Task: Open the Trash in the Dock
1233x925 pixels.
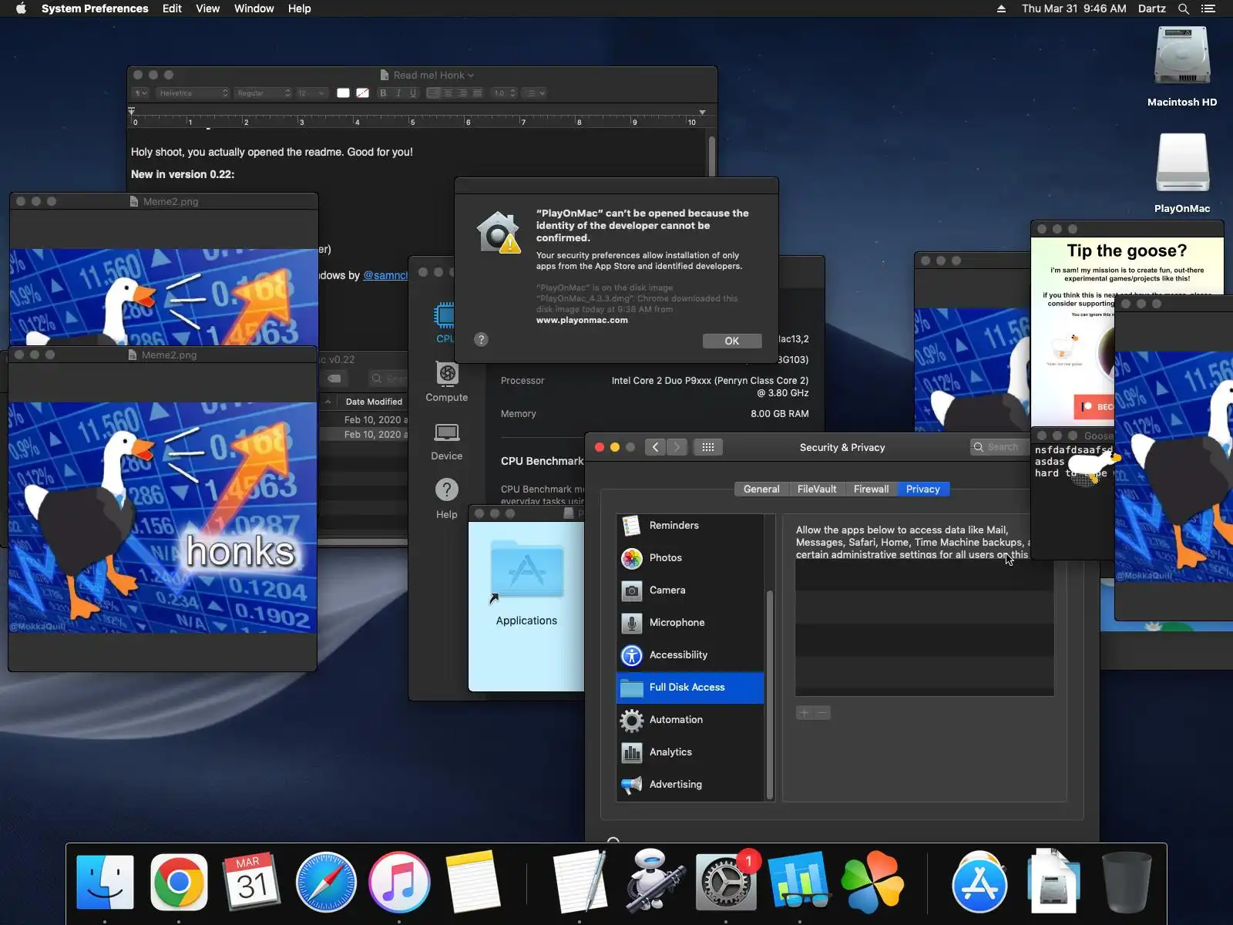Action: (x=1127, y=883)
